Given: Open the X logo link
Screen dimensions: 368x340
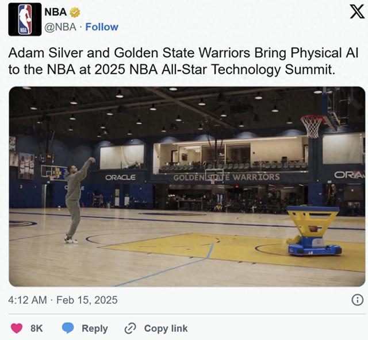Looking at the screenshot, I should click(356, 12).
